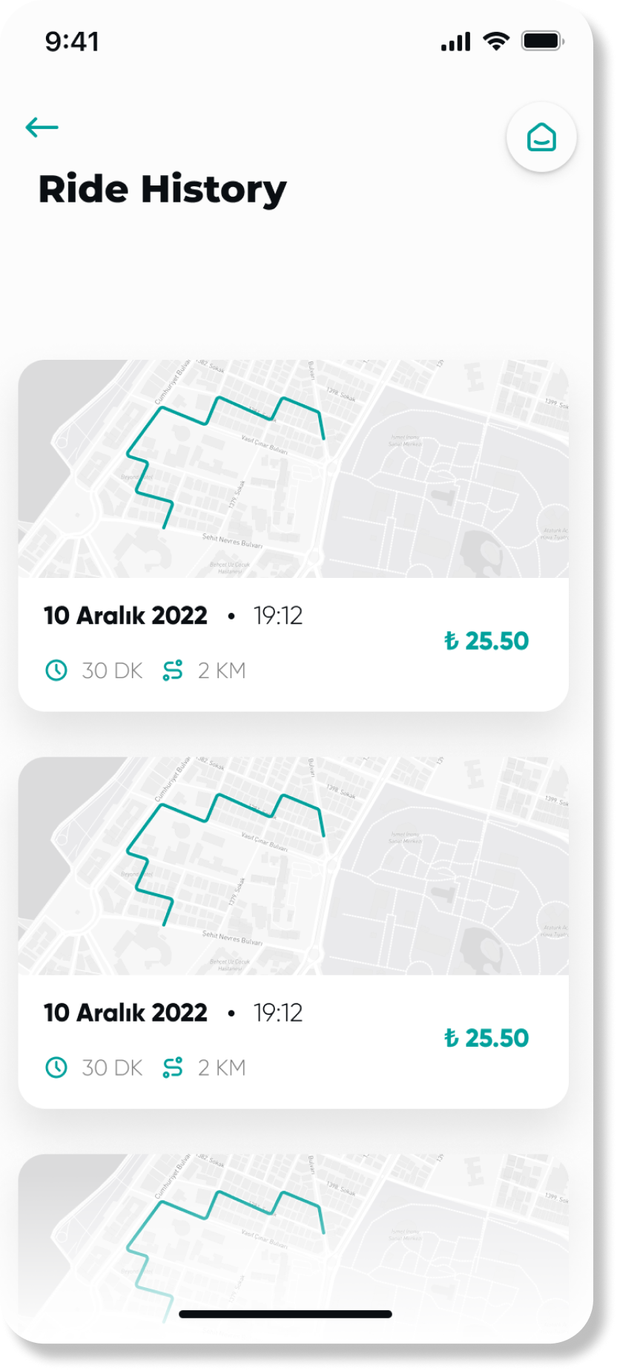Click the second 10 Aralık 2022 date
This screenshot has height=1371, width=617.
pyautogui.click(x=125, y=1013)
